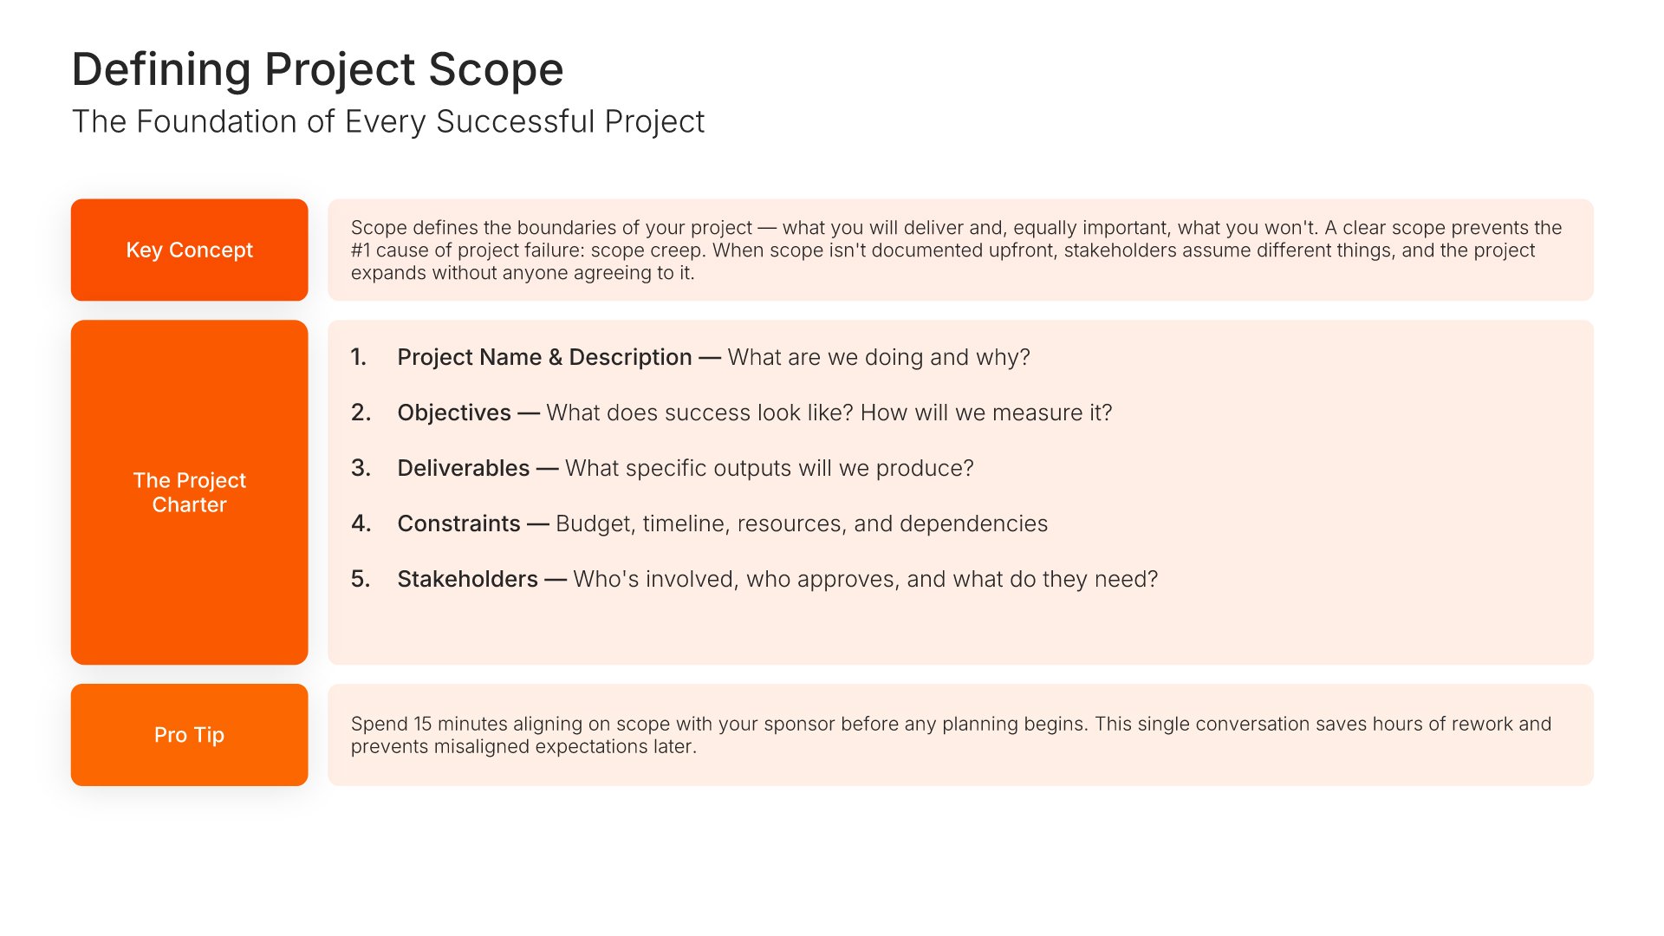Click the 'How will we measure it?' phrase

(x=986, y=413)
